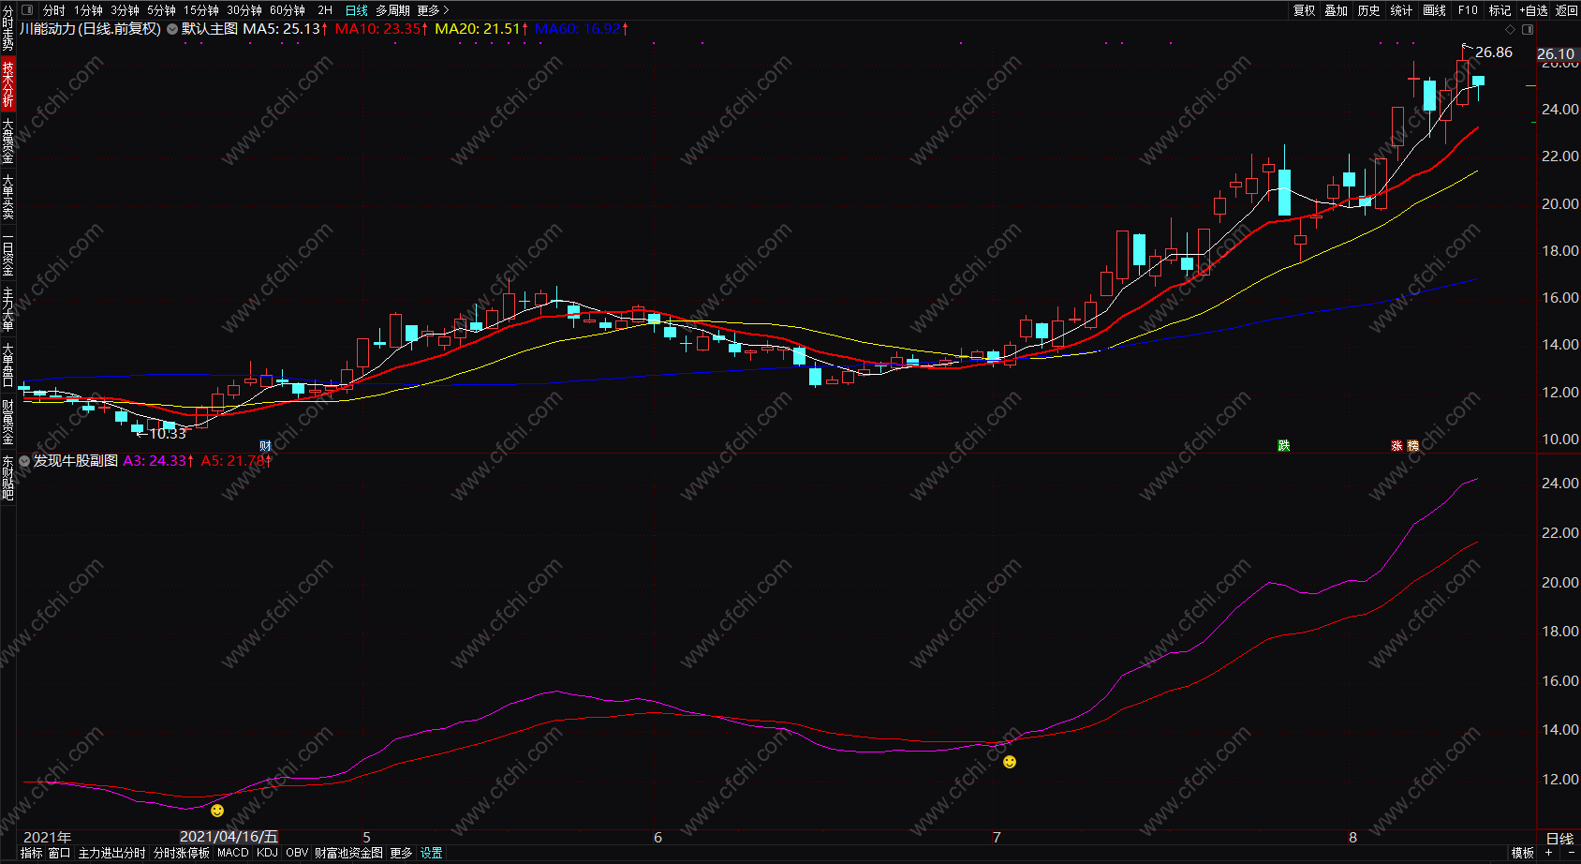Select 财富池资金图 indicator
Screen dimensions: 1581x864
point(348,854)
